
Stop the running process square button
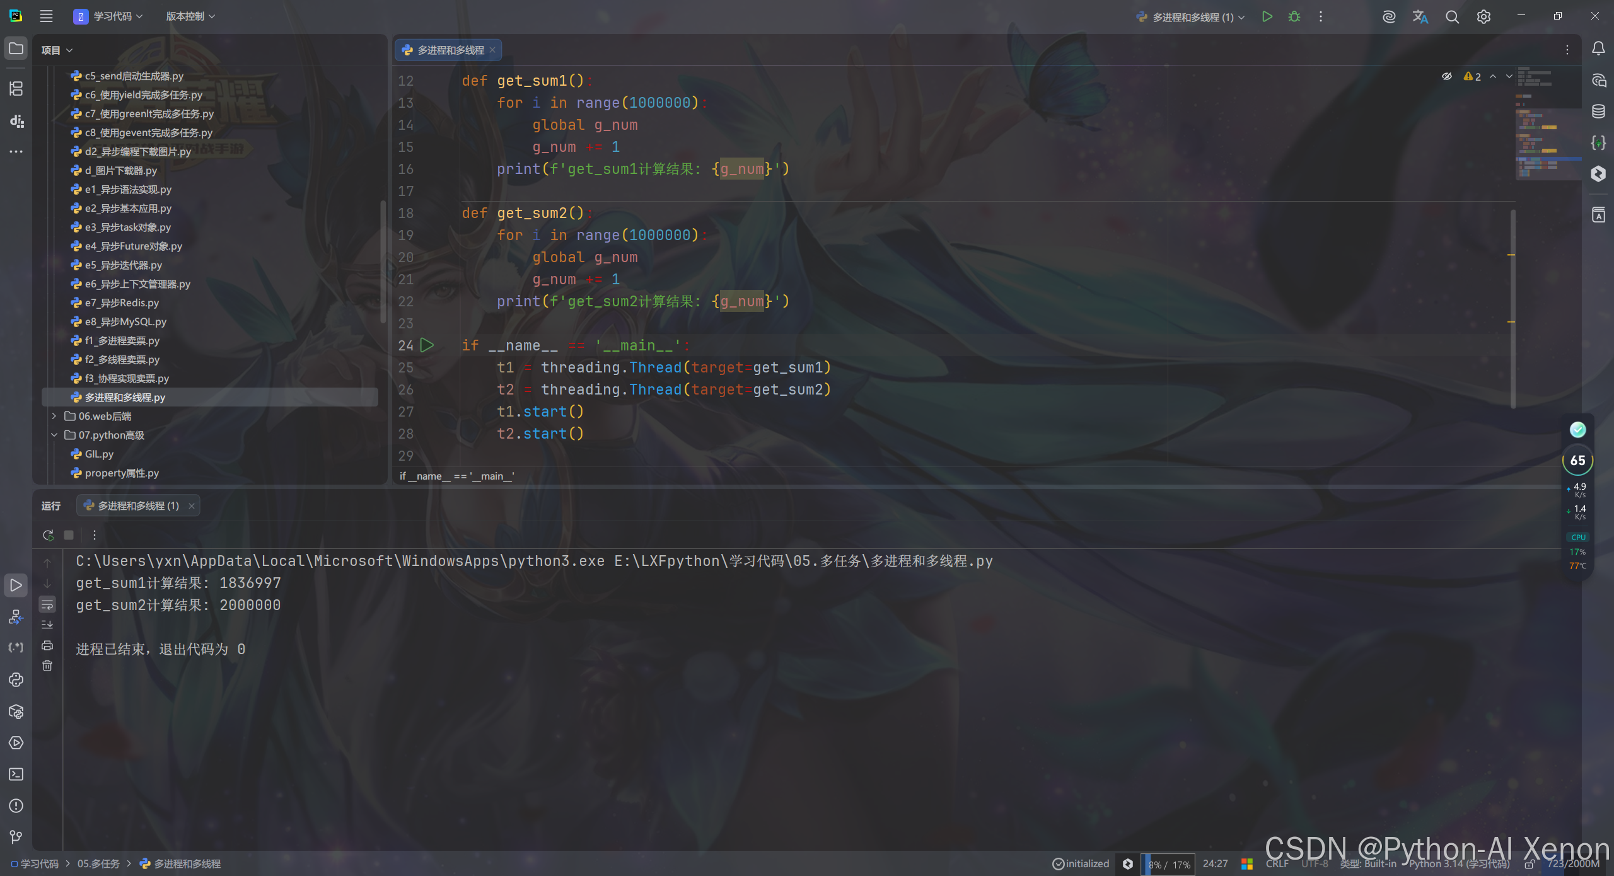click(x=69, y=535)
